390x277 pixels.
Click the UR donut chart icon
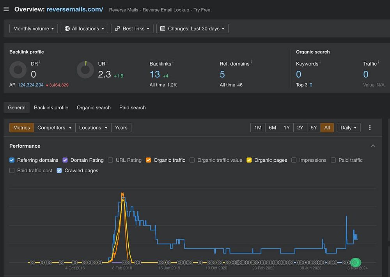85,70
